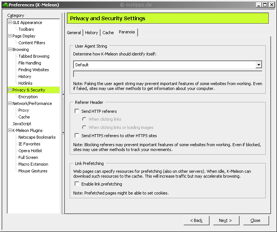The height and width of the screenshot is (232, 277).
Task: Select GUI Appearance category
Action: click(x=27, y=22)
